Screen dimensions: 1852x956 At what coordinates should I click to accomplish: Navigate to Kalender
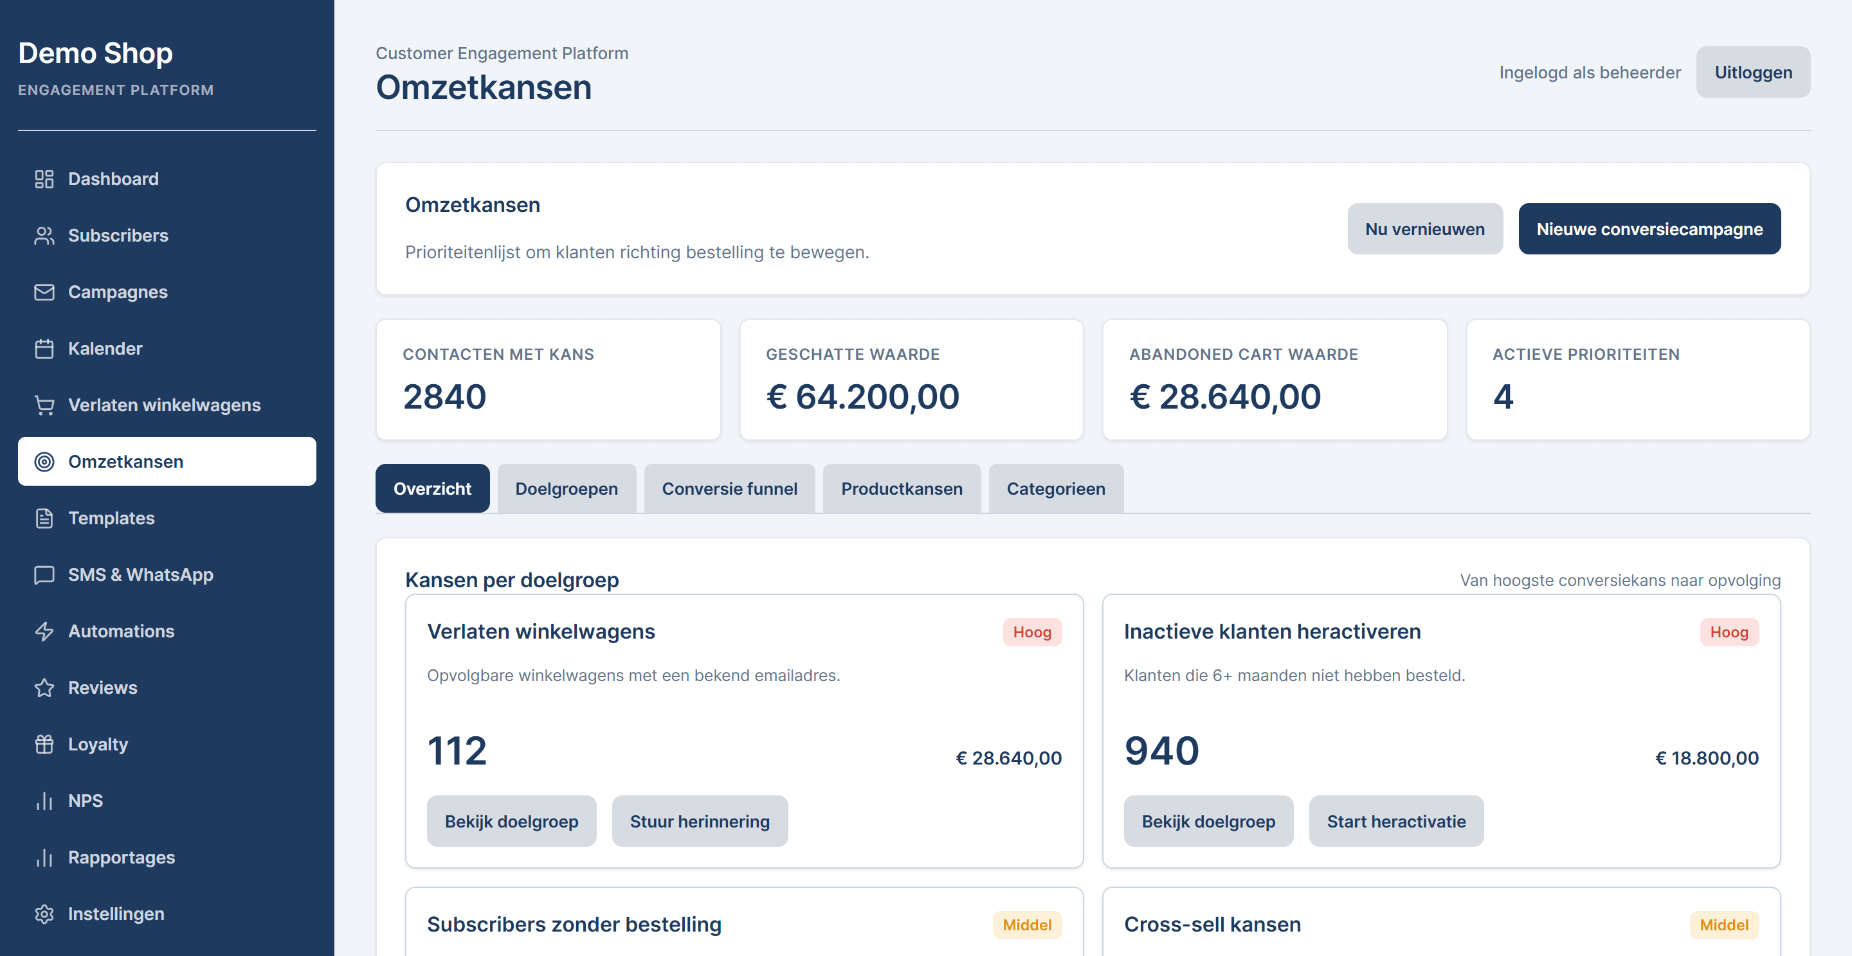167,349
